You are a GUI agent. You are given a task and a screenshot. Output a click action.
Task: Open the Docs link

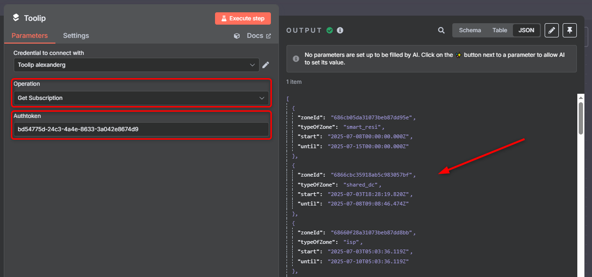[x=259, y=36]
